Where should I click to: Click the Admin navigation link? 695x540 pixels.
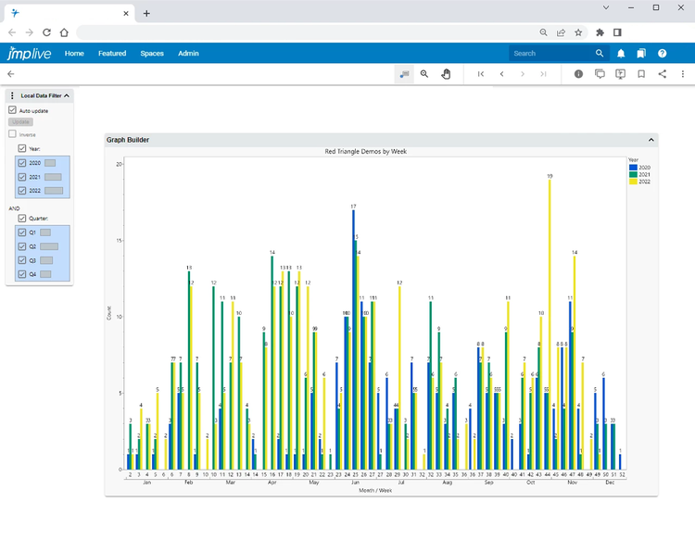click(188, 54)
